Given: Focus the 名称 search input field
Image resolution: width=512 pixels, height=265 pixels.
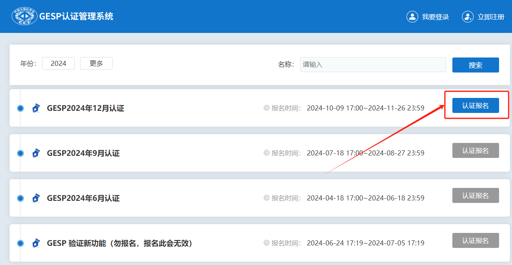Looking at the screenshot, I should tap(373, 65).
